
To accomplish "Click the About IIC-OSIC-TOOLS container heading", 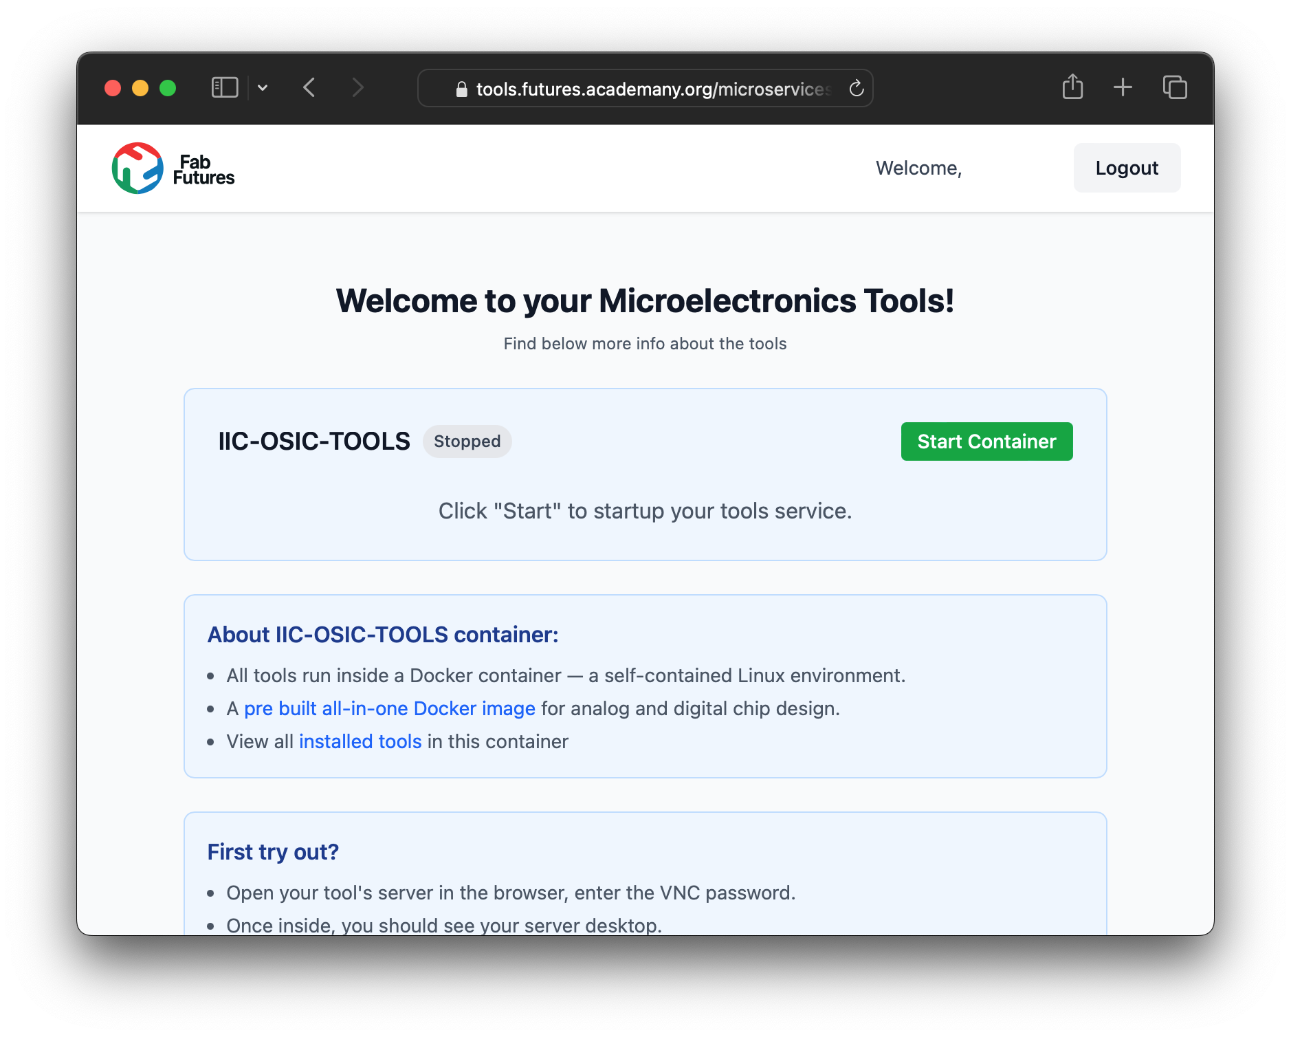I will coord(382,634).
